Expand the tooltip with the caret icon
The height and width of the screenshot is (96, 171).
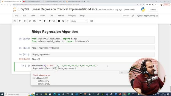pyautogui.click(x=122, y=73)
